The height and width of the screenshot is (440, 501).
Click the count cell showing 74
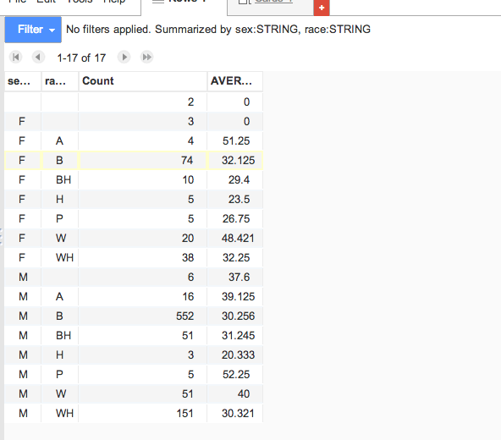point(143,161)
